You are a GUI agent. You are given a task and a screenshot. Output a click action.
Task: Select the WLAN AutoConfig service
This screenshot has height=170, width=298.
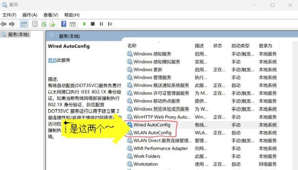click(202, 133)
